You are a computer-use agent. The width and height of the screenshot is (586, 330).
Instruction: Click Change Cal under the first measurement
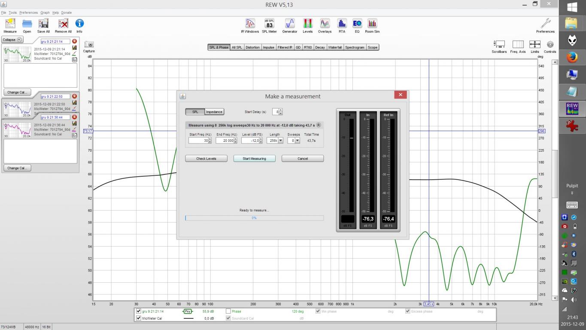point(17,92)
